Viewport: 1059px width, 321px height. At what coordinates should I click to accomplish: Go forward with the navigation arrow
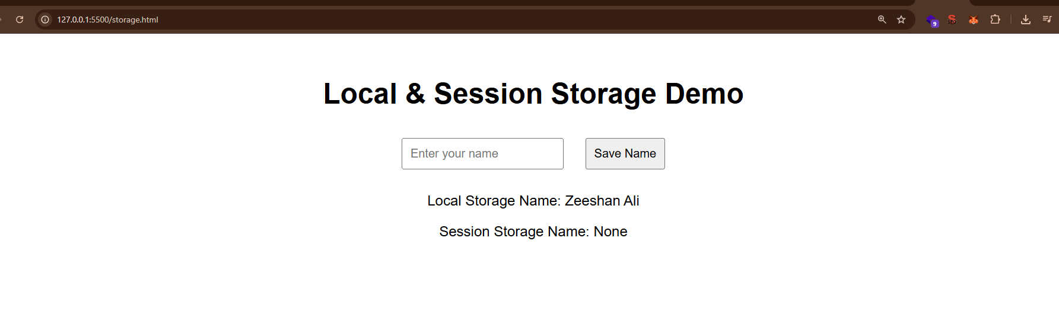click(x=1, y=20)
